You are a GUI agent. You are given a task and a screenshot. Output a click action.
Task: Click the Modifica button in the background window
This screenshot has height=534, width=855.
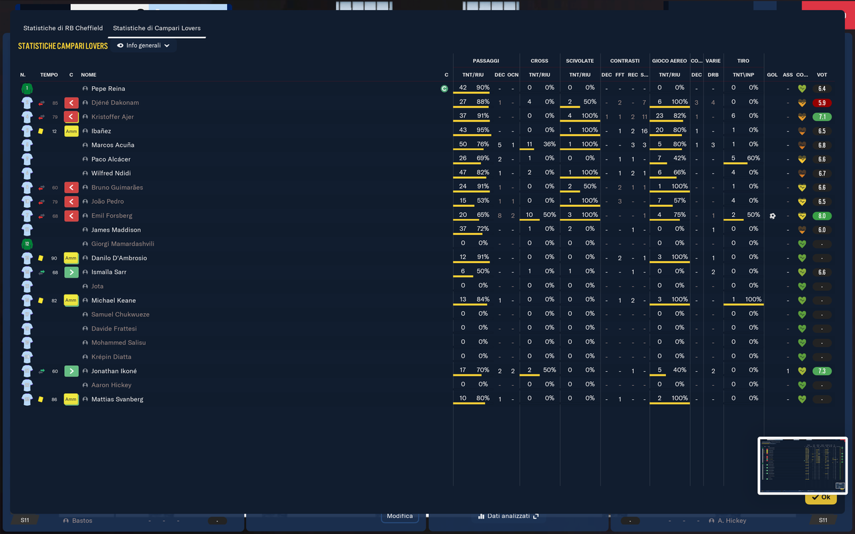tap(400, 516)
